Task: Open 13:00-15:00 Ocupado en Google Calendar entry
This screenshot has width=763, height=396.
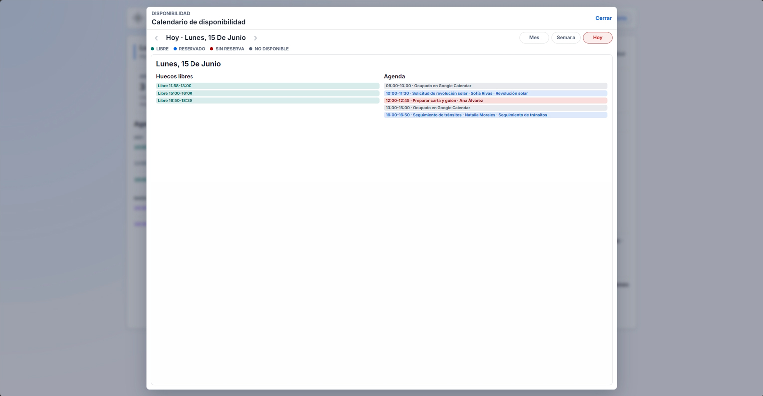Action: (x=496, y=108)
